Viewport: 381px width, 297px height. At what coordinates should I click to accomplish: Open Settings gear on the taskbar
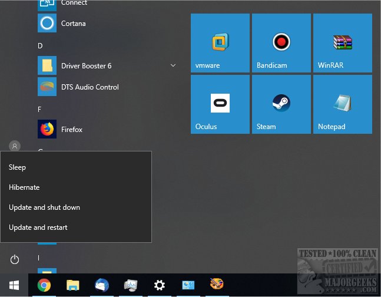point(160,285)
